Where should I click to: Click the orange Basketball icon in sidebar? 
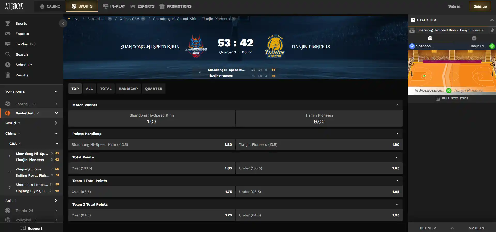pos(8,113)
